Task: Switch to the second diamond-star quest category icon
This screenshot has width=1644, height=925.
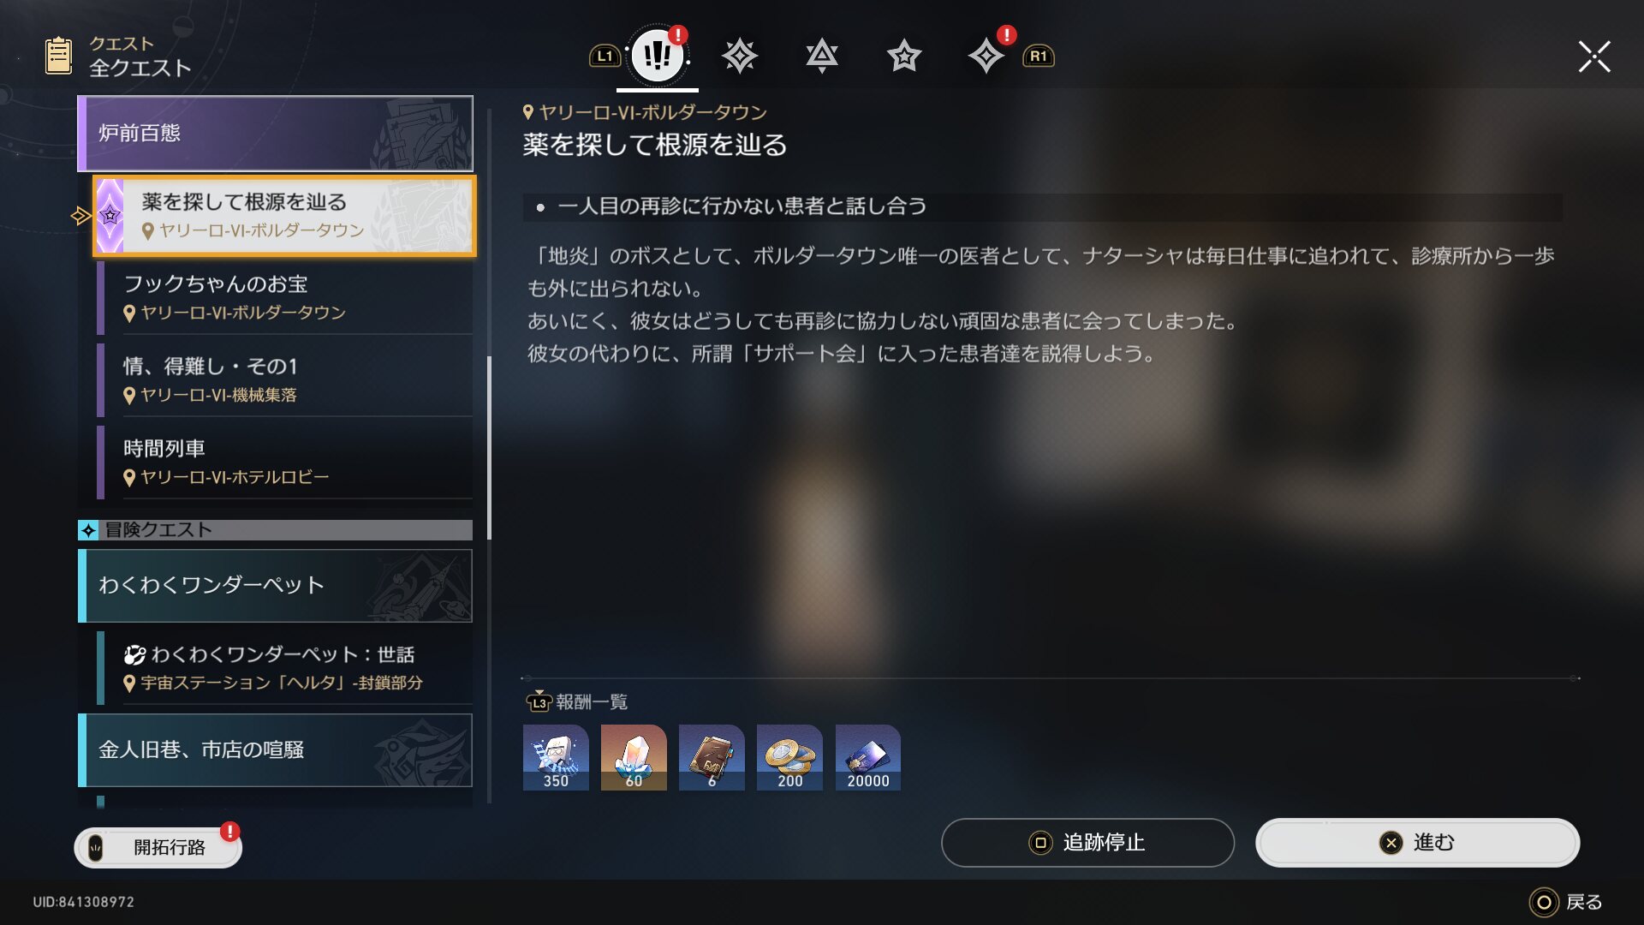Action: tap(739, 57)
